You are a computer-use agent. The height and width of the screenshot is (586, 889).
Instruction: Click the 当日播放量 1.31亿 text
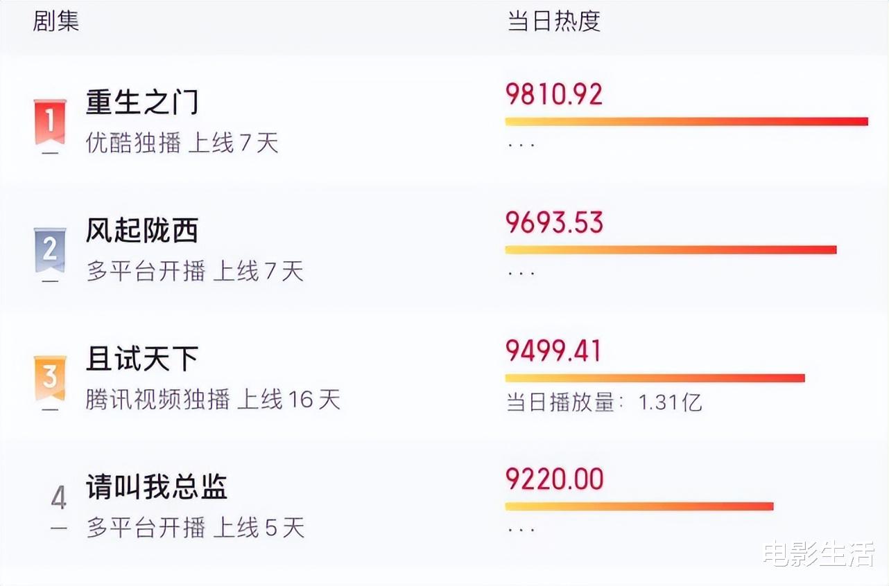tap(604, 402)
